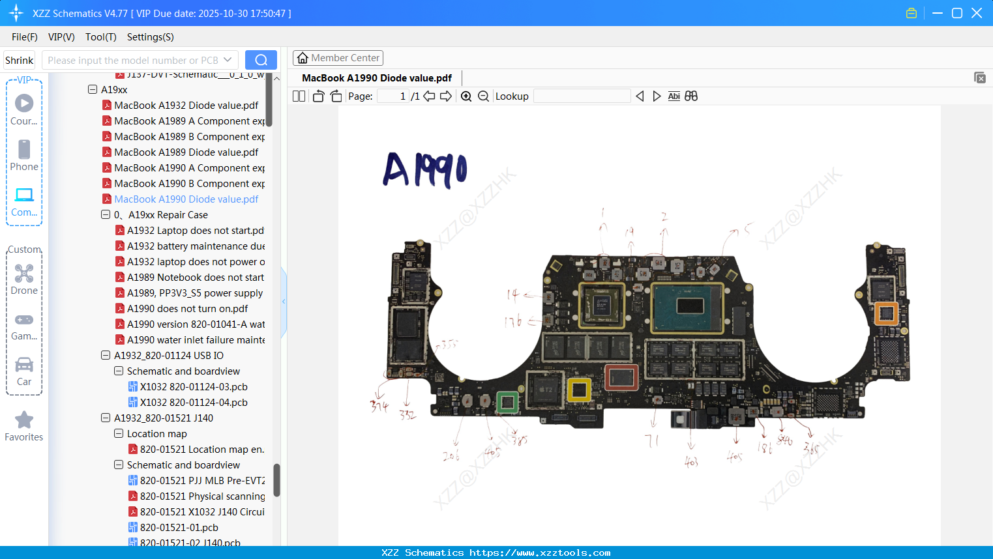This screenshot has height=559, width=993.
Task: Collapse the A19xx Repair Case folder
Action: (106, 214)
